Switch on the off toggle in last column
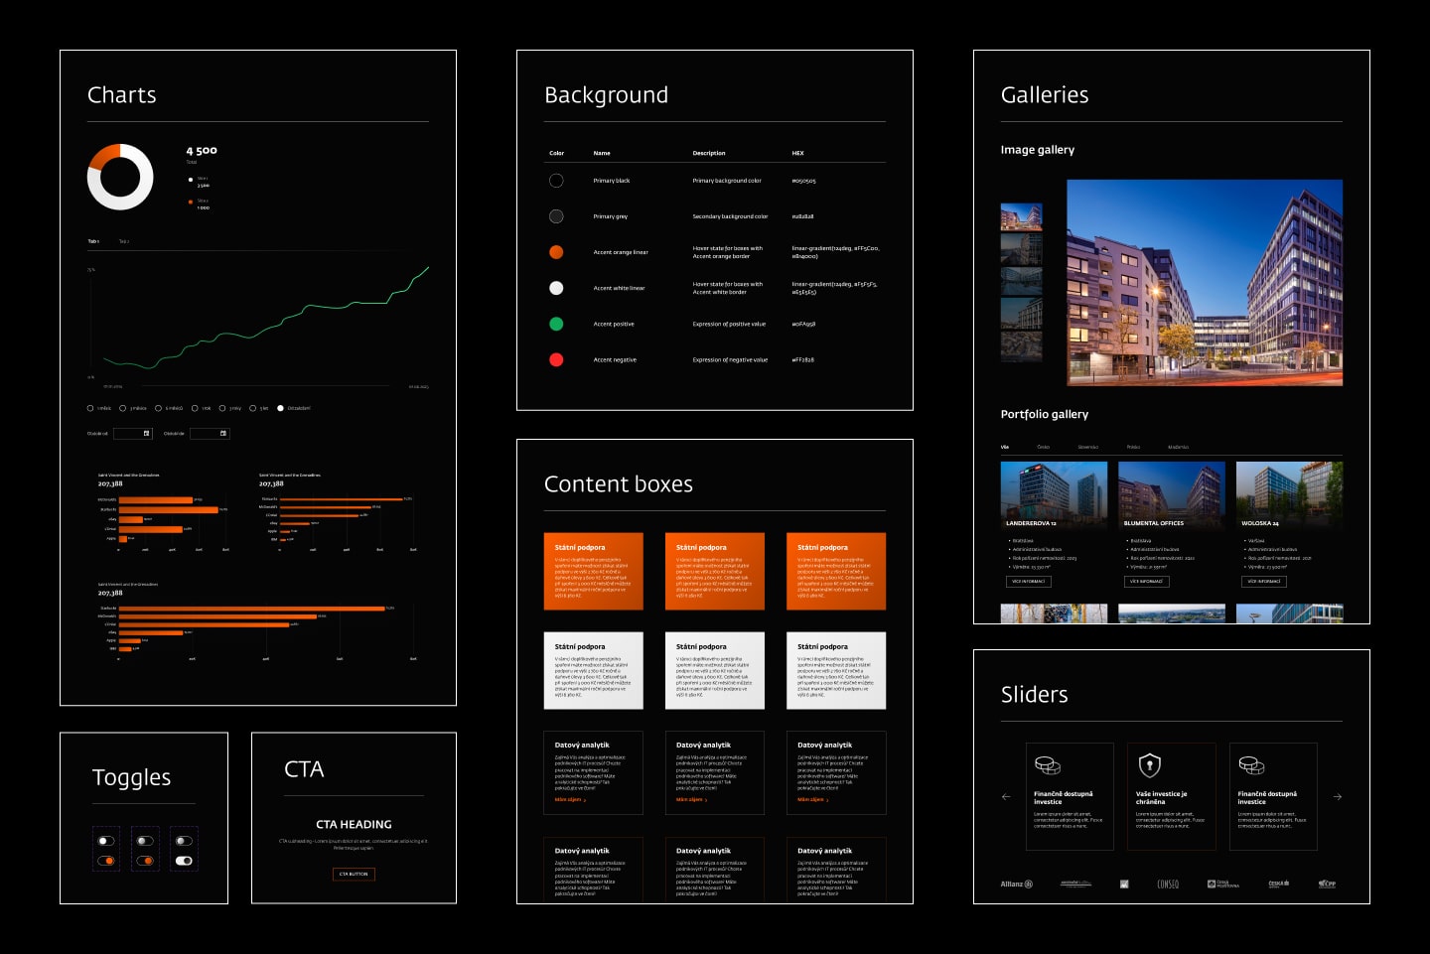 pyautogui.click(x=184, y=841)
